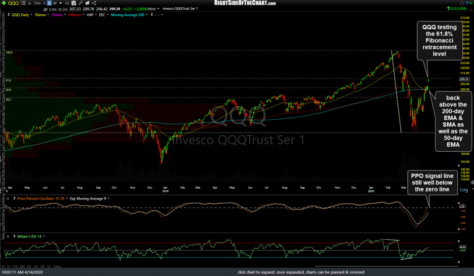Click the horizontal scrollbar below RSI pane
Screen dimensions: 474x276
386,266
